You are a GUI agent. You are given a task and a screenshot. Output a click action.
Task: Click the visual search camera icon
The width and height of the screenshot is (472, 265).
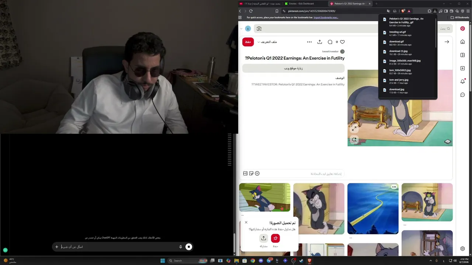[259, 29]
